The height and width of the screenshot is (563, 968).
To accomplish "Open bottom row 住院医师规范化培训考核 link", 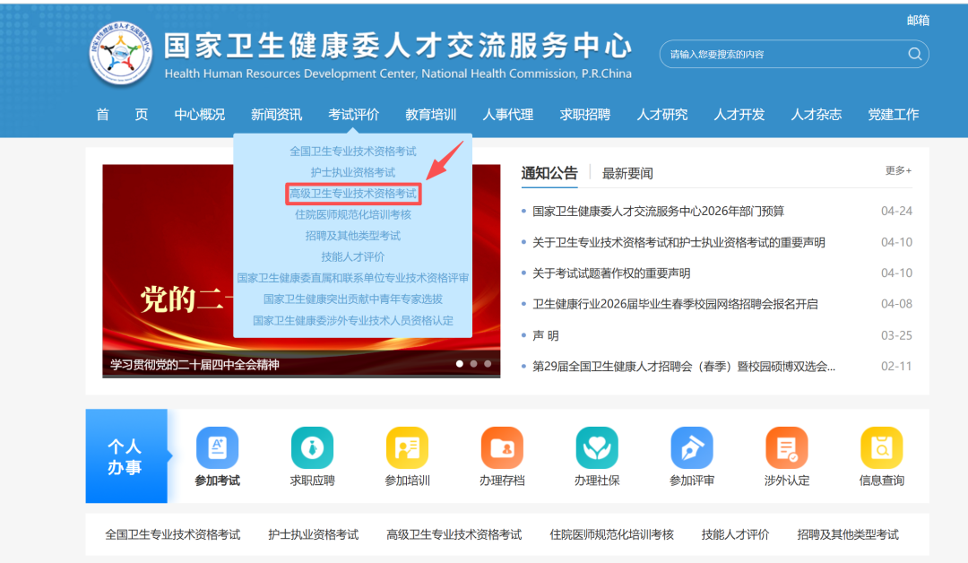I will click(x=612, y=534).
